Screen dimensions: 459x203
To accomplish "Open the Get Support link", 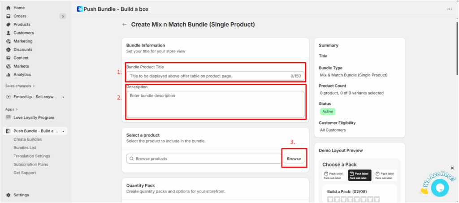I will pos(25,173).
